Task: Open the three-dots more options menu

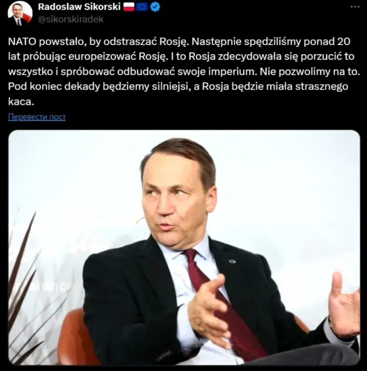Action: pos(355,7)
